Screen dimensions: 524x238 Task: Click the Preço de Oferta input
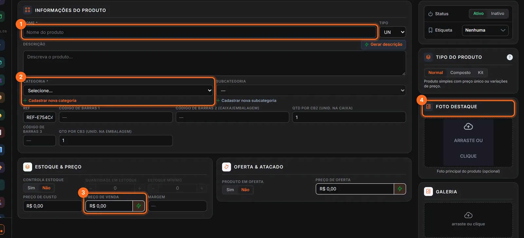(355, 189)
